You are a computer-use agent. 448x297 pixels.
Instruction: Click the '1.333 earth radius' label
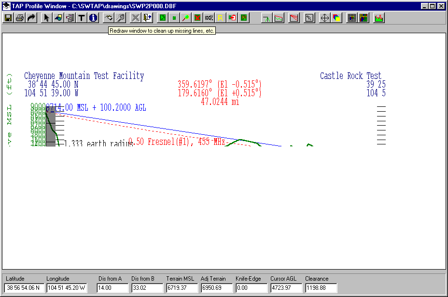point(98,143)
